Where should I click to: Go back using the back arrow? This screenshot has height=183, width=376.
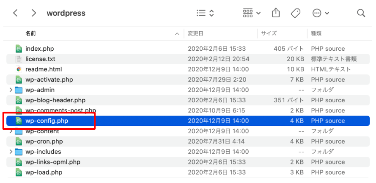16,13
